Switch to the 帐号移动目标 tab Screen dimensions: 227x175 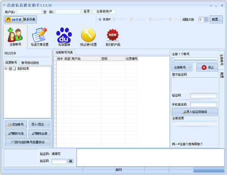click(x=30, y=63)
